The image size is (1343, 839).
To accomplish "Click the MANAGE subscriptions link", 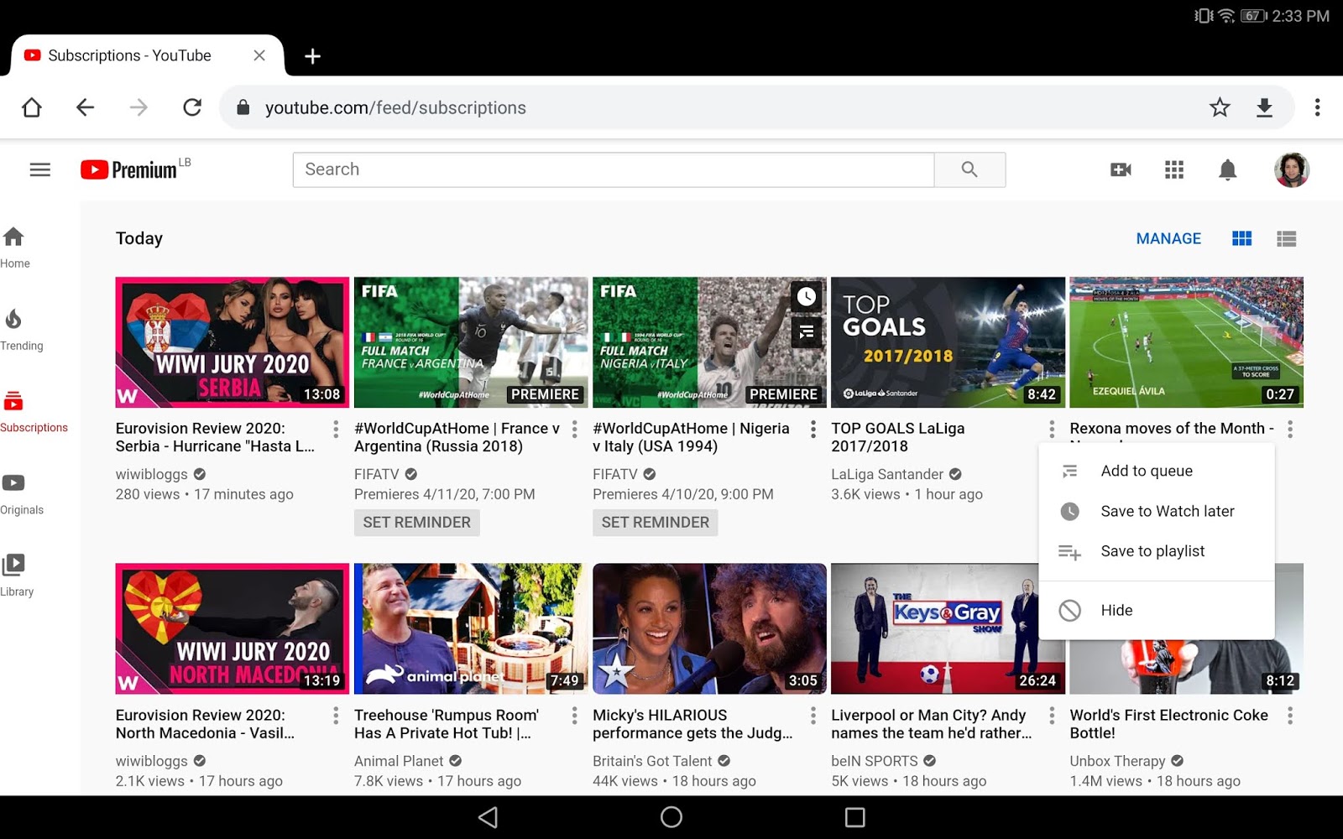I will click(1168, 239).
